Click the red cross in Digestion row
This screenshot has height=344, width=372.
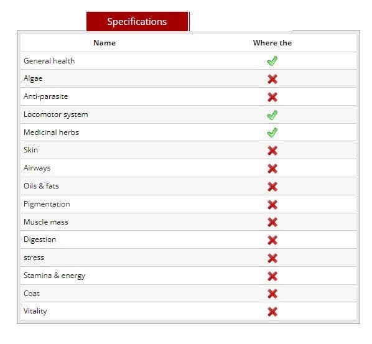coord(272,240)
